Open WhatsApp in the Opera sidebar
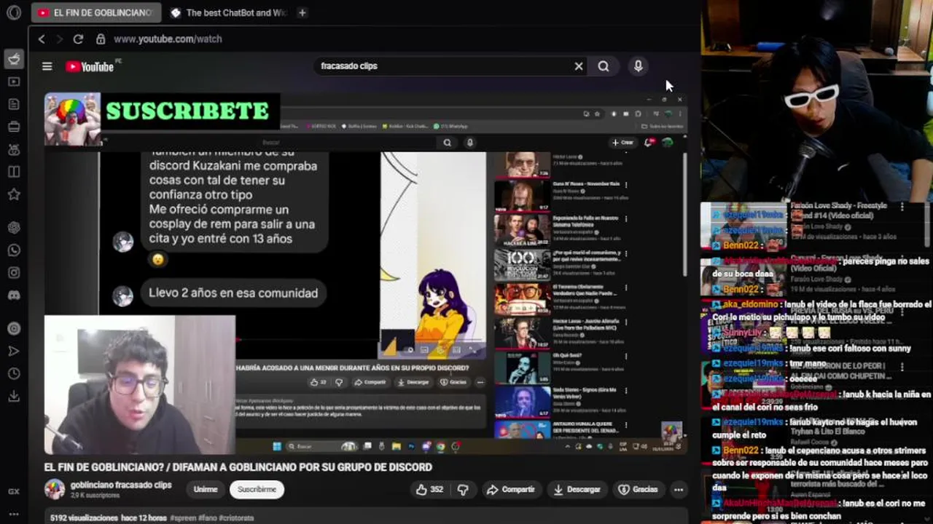The image size is (933, 524). (14, 250)
